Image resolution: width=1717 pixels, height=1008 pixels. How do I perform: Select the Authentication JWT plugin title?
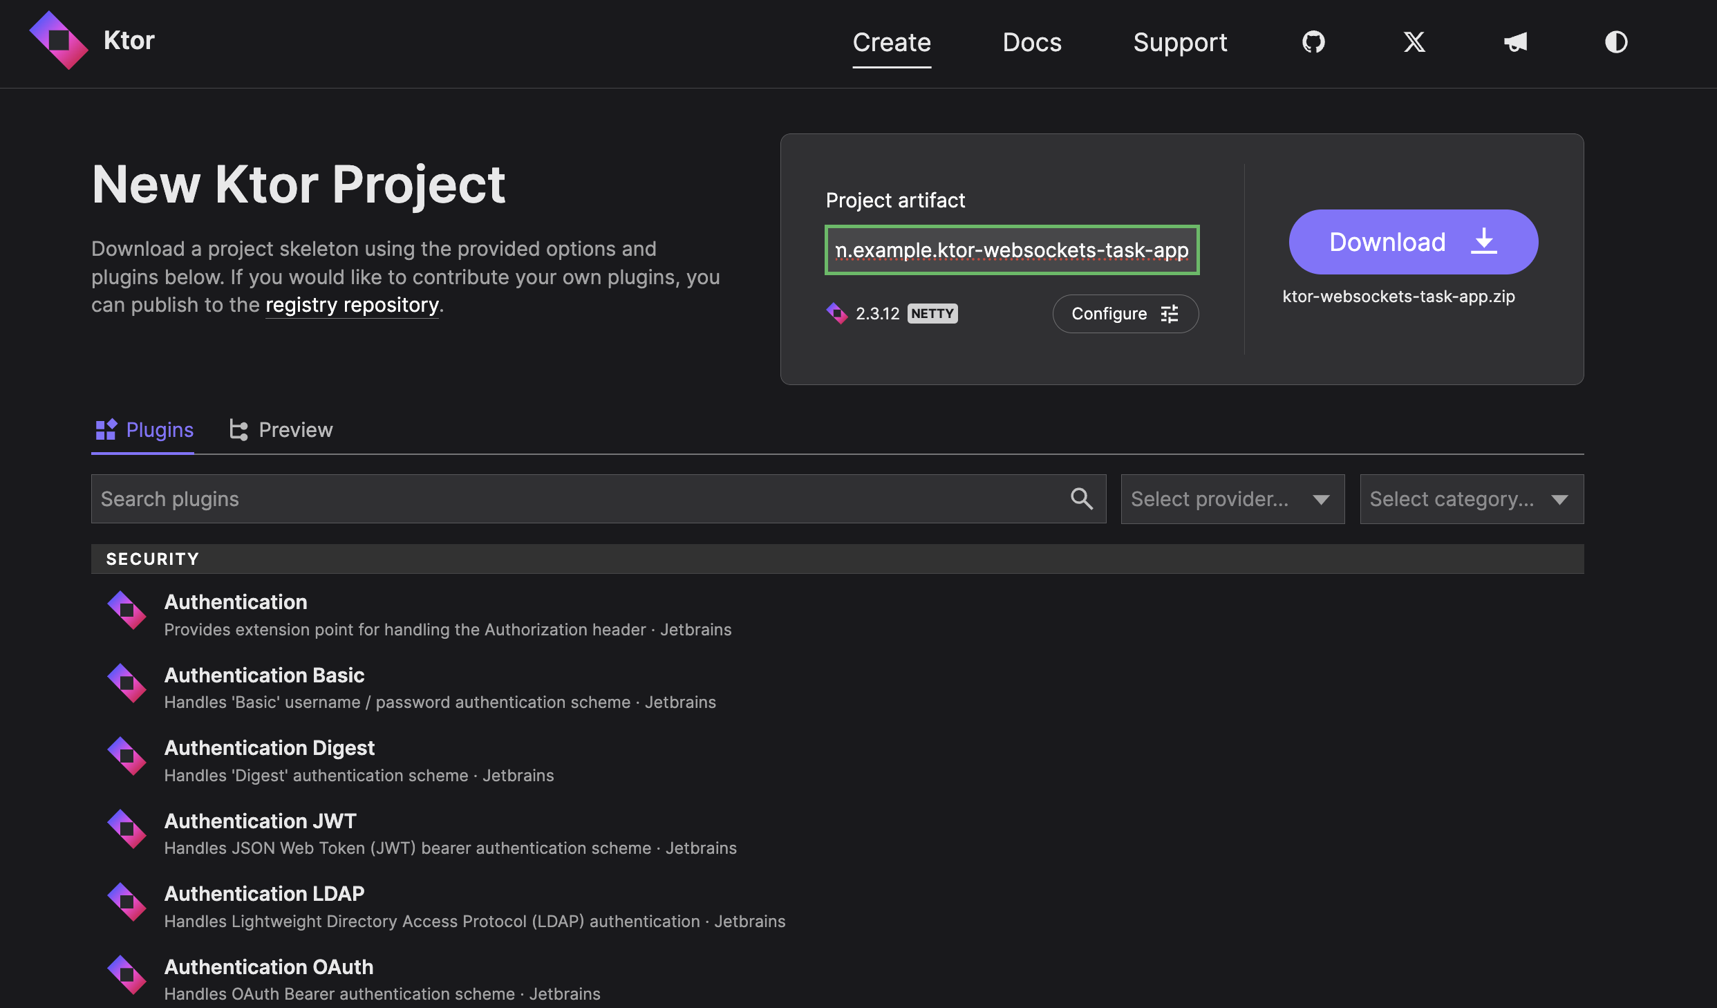pos(260,821)
